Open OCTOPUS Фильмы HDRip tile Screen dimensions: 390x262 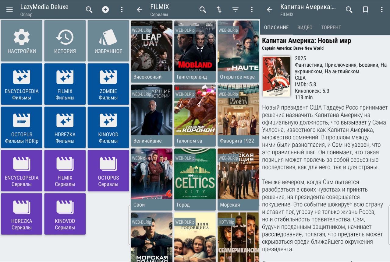[x=22, y=127]
